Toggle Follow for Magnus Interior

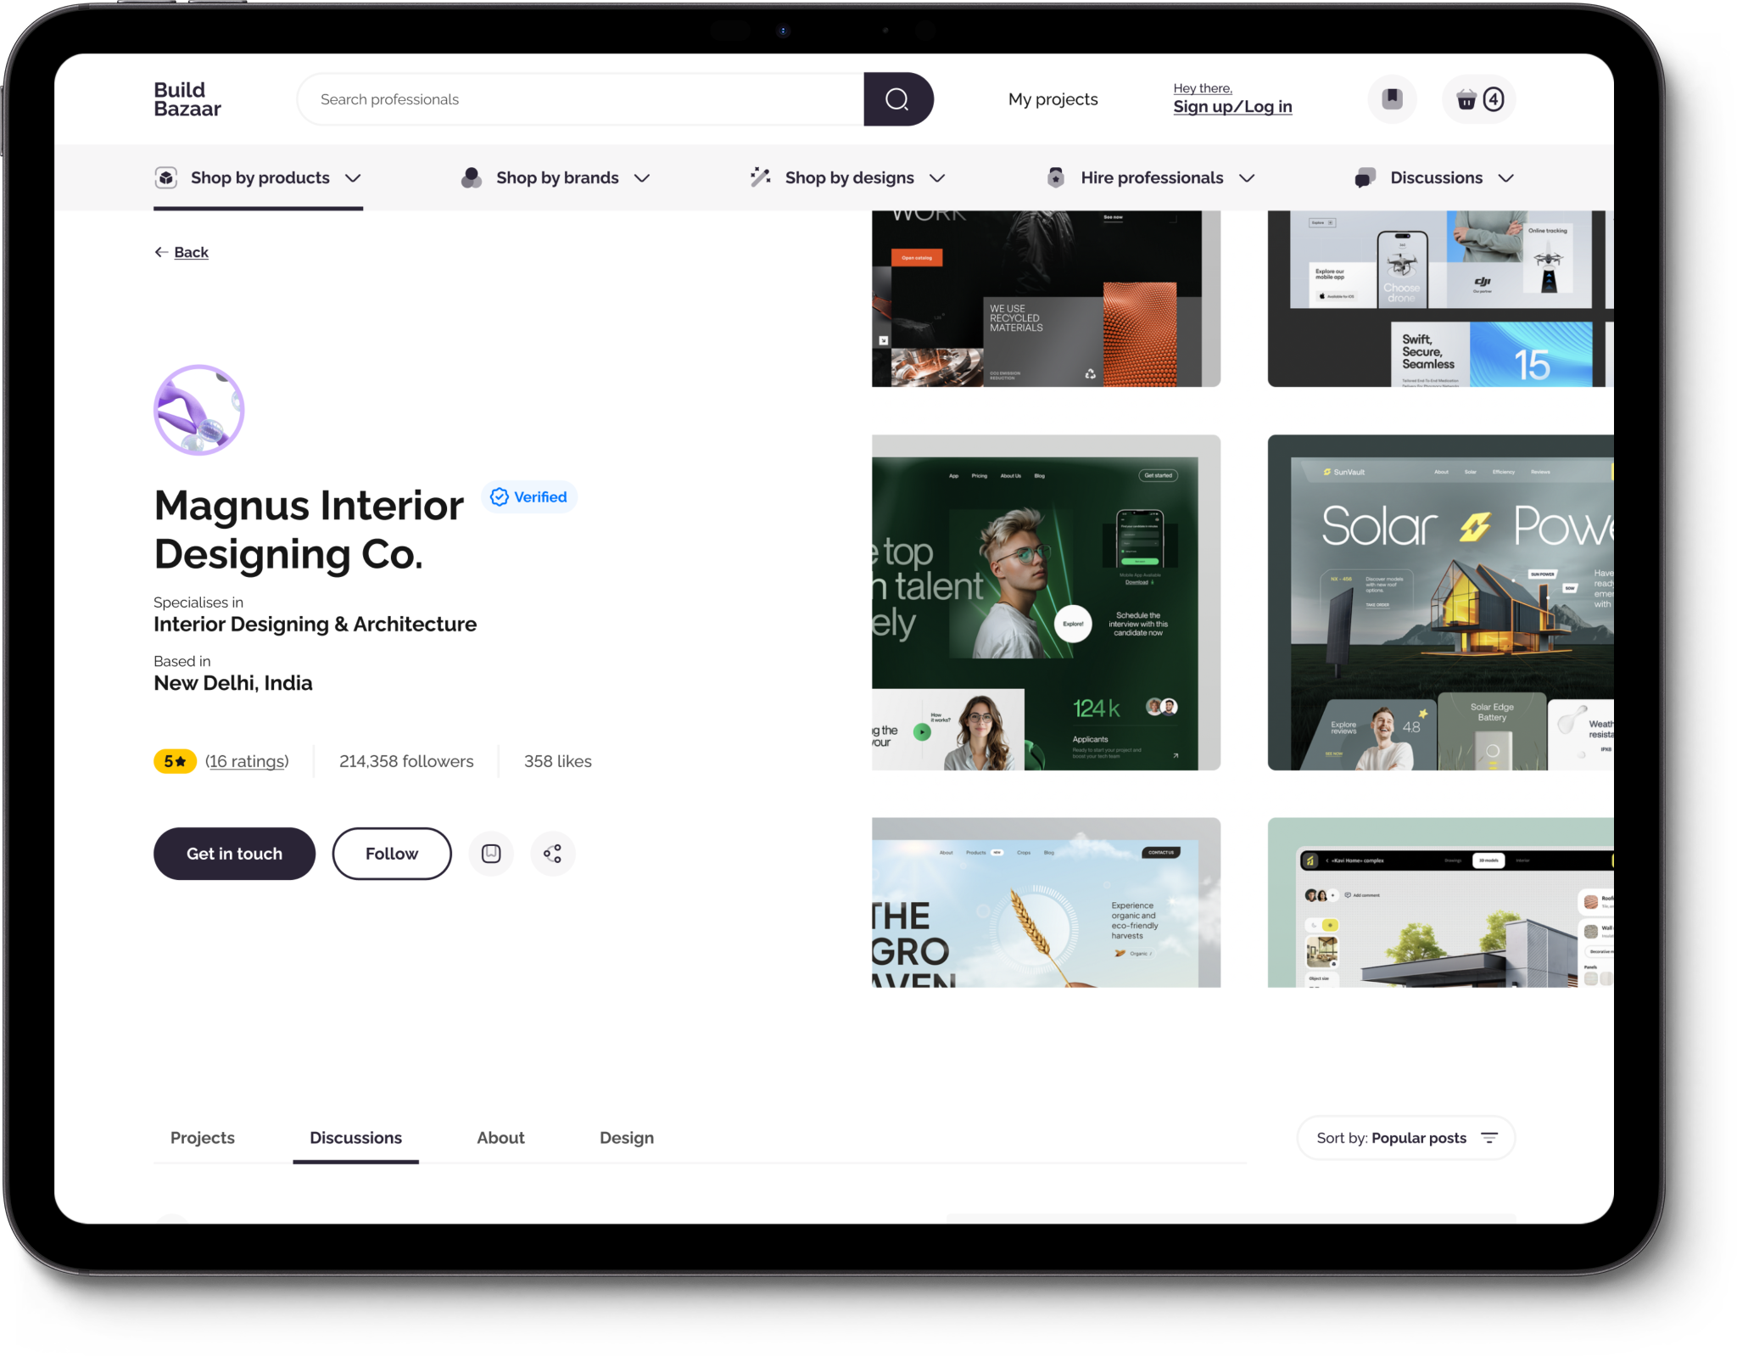[x=391, y=854]
